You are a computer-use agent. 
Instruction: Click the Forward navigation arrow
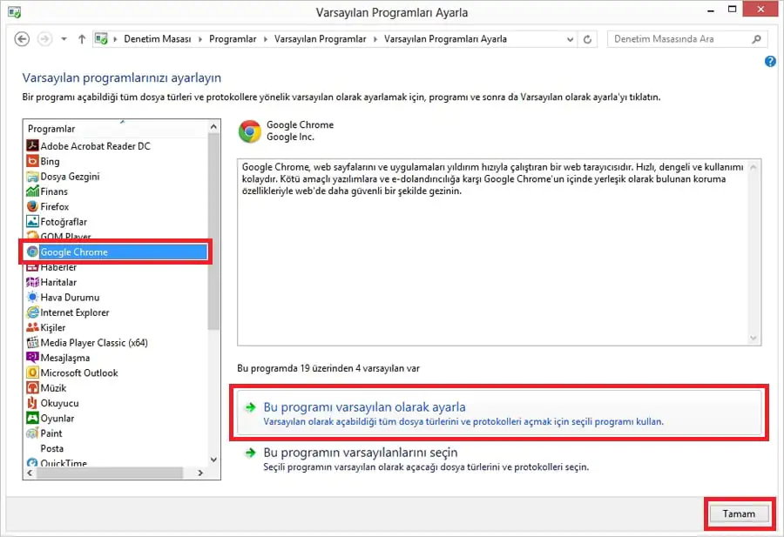tap(45, 39)
